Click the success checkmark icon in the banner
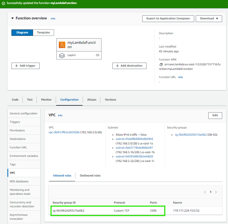The height and width of the screenshot is (224, 228). [x=3, y=3]
